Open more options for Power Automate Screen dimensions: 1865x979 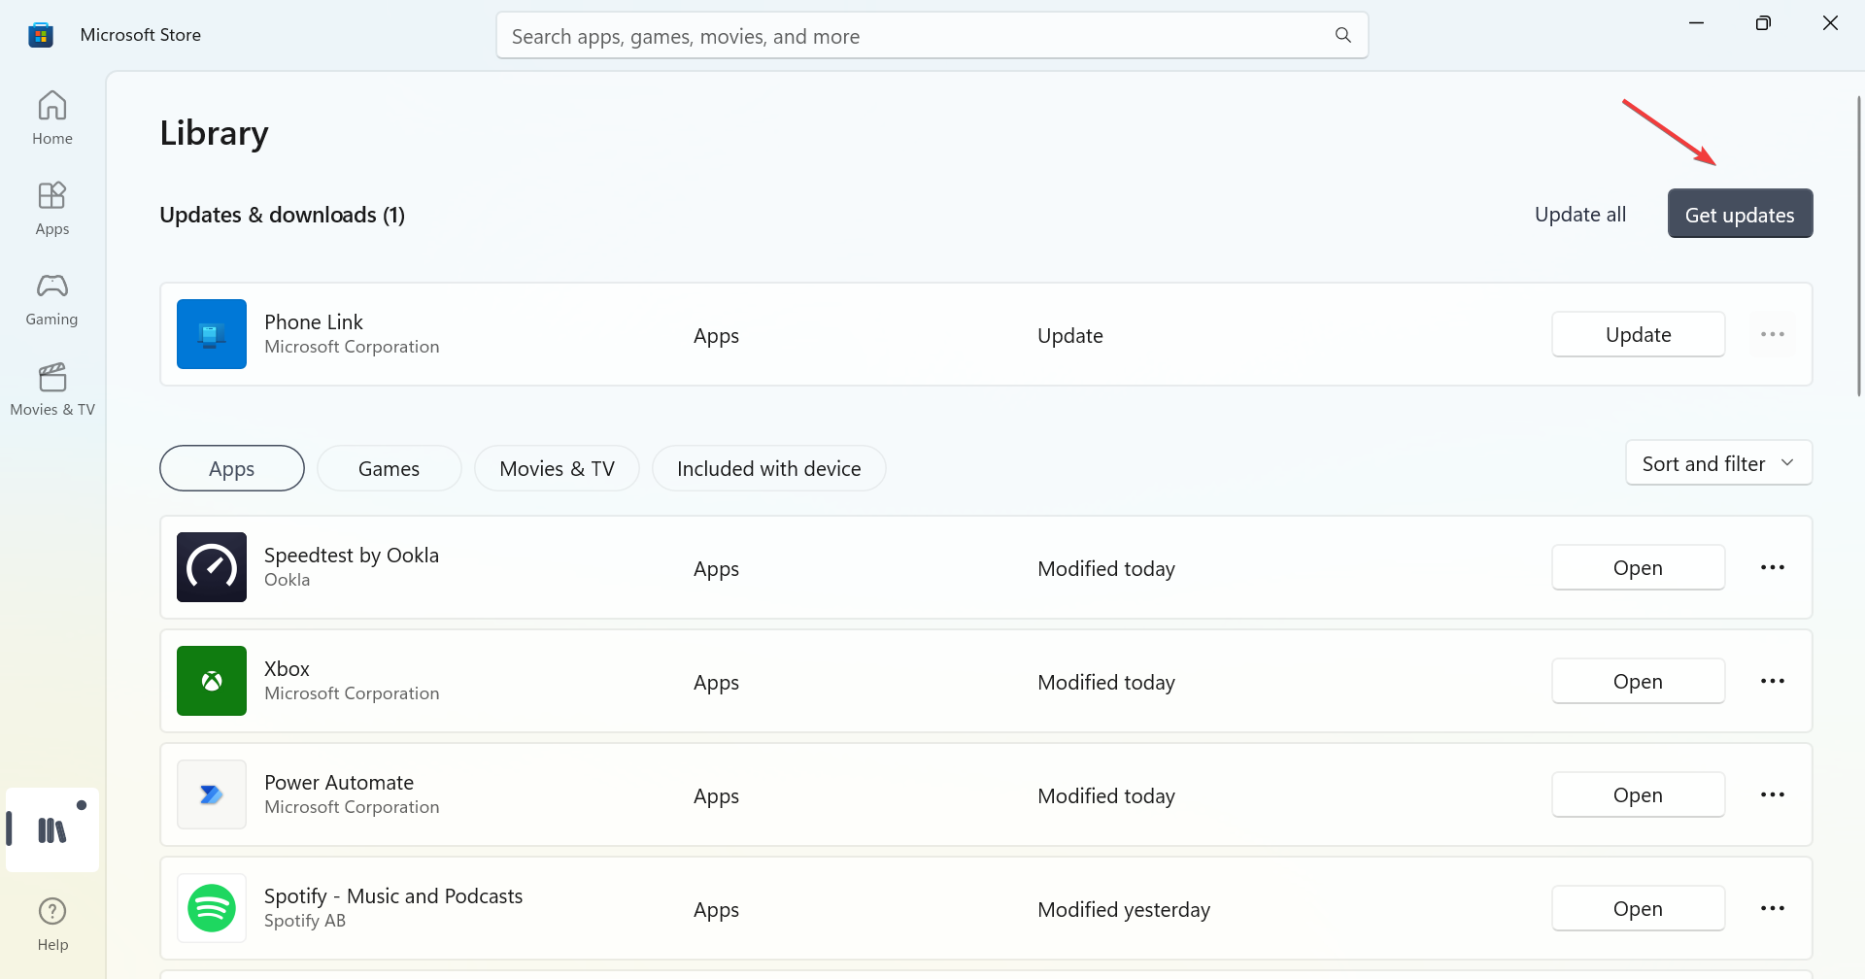(1773, 794)
